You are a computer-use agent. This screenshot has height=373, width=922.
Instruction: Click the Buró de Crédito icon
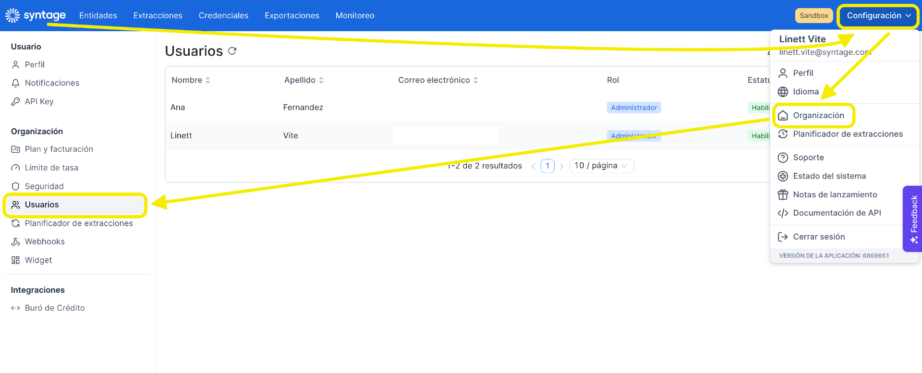(x=15, y=308)
